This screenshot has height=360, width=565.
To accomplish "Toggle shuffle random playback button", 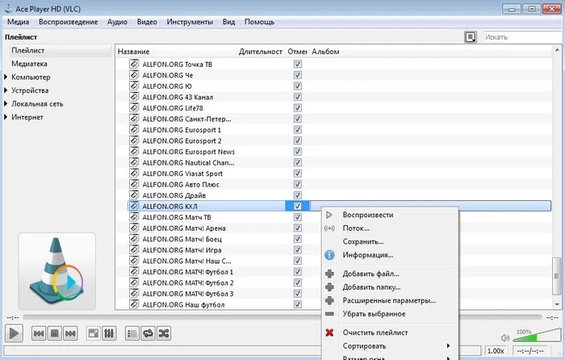I will pyautogui.click(x=164, y=333).
